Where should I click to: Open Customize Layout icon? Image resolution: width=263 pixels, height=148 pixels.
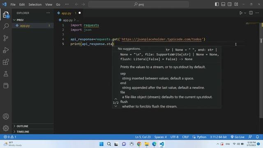(x=236, y=4)
